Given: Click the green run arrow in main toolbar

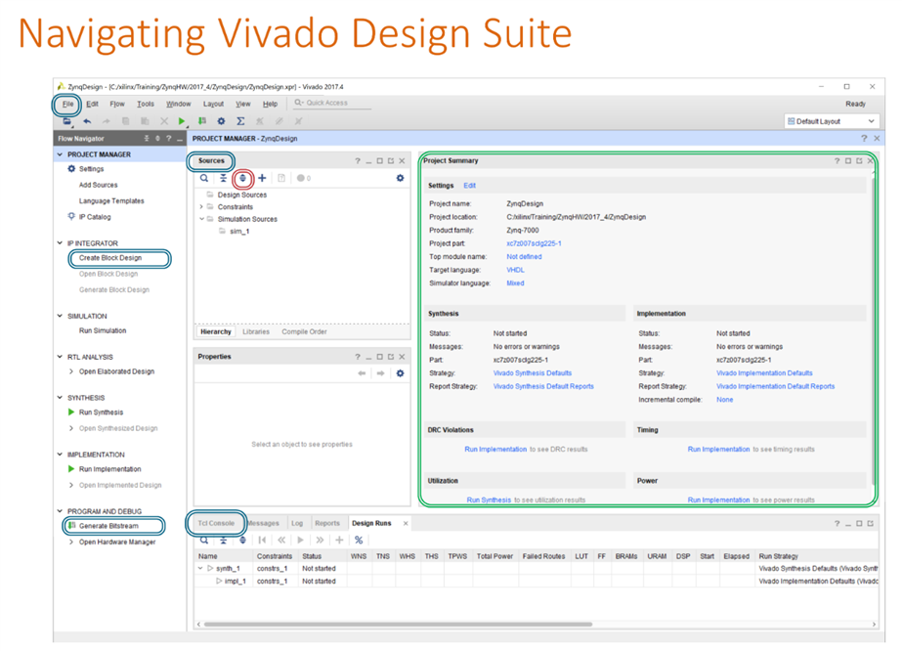Looking at the screenshot, I should [x=182, y=121].
